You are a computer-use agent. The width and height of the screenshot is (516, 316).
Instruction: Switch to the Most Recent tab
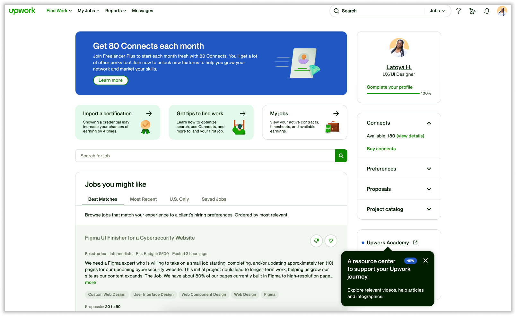point(144,199)
